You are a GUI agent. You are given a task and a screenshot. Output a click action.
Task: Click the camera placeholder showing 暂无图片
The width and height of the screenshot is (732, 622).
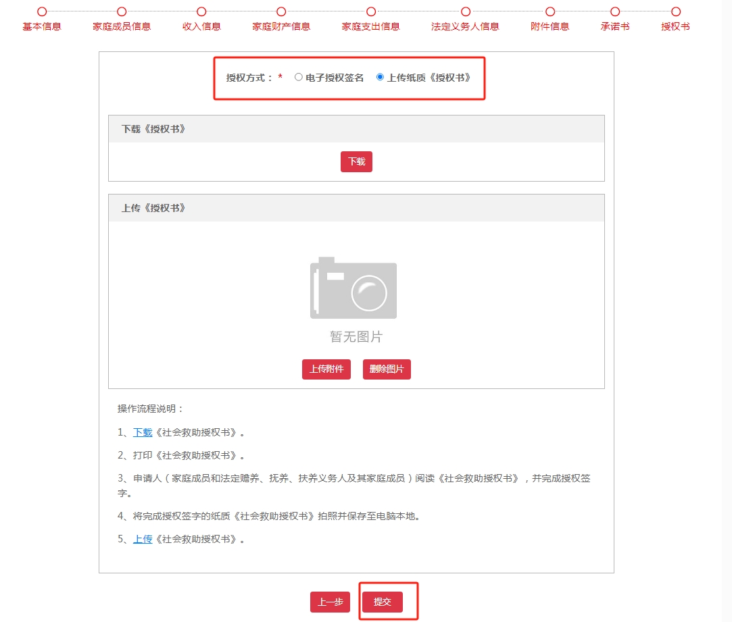click(353, 289)
